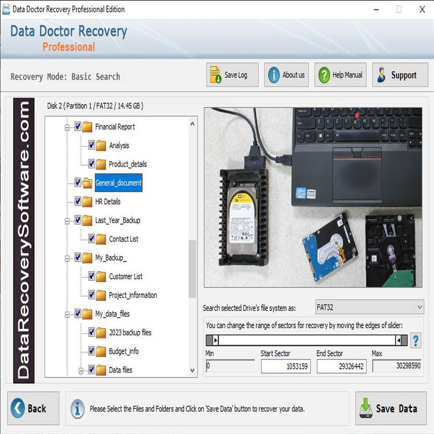The image size is (434, 434).
Task: Click the blue About us info icon
Action: click(274, 75)
